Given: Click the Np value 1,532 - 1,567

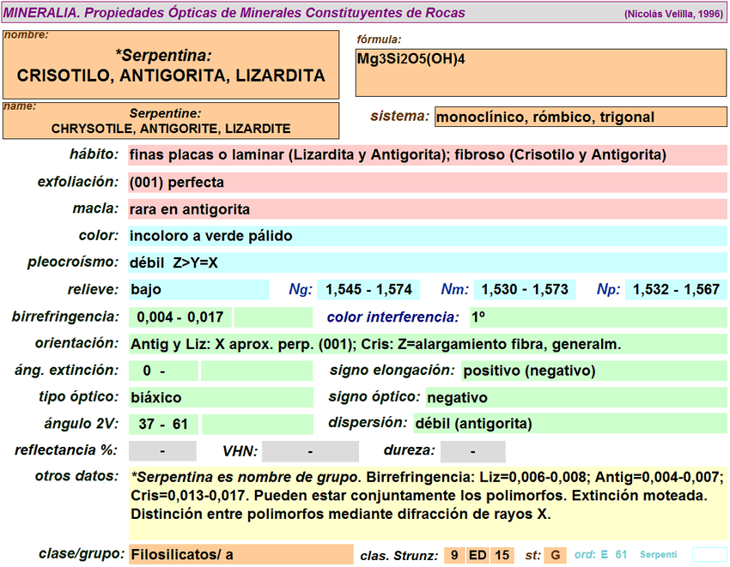Looking at the screenshot, I should 676,290.
